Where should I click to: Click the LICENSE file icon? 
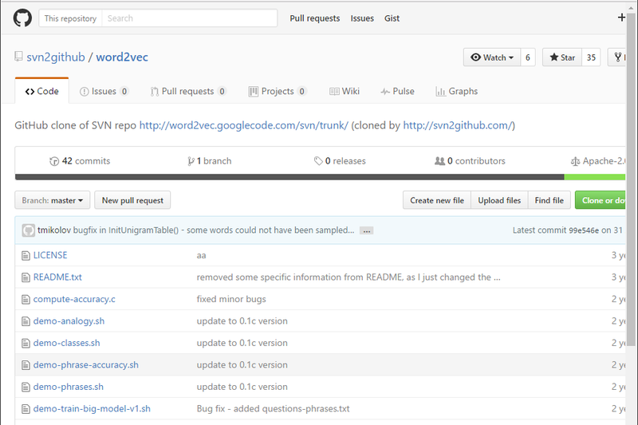[x=26, y=255]
